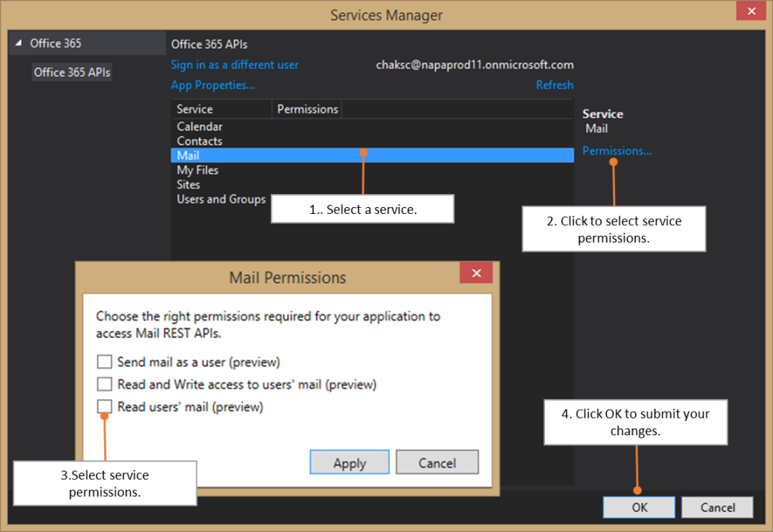Collapse the Office 365 tree node
Image resolution: width=773 pixels, height=532 pixels.
point(19,44)
